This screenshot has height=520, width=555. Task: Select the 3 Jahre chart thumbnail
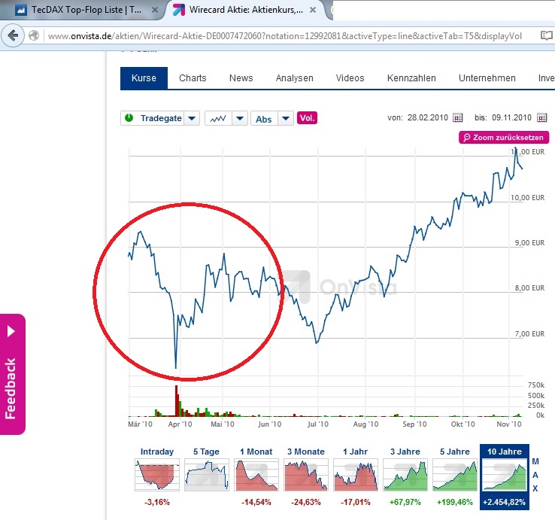405,475
